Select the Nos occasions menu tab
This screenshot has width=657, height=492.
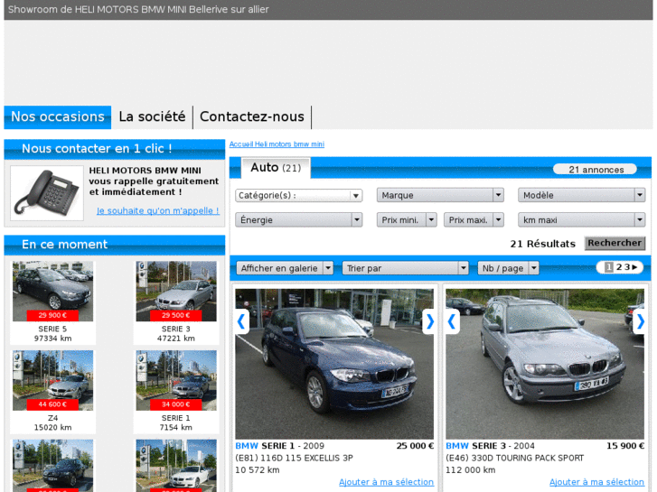pyautogui.click(x=58, y=116)
